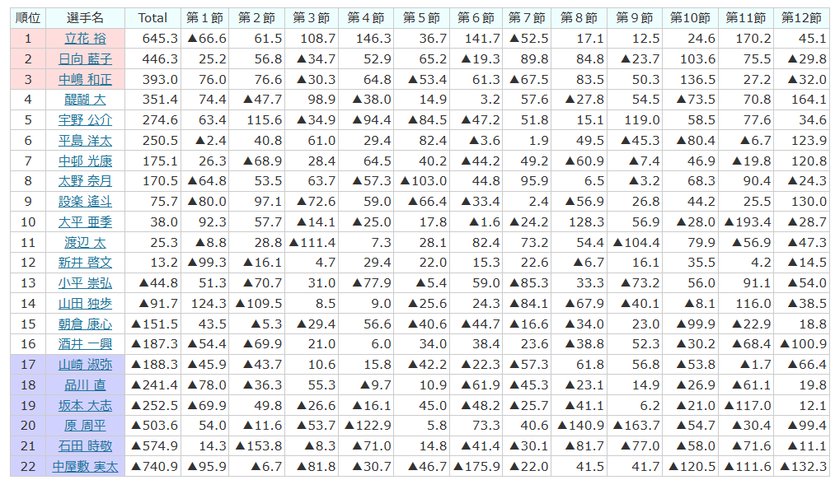835x480 pixels.
Task: Open 太野 奈月 player link
Action: 85,181
